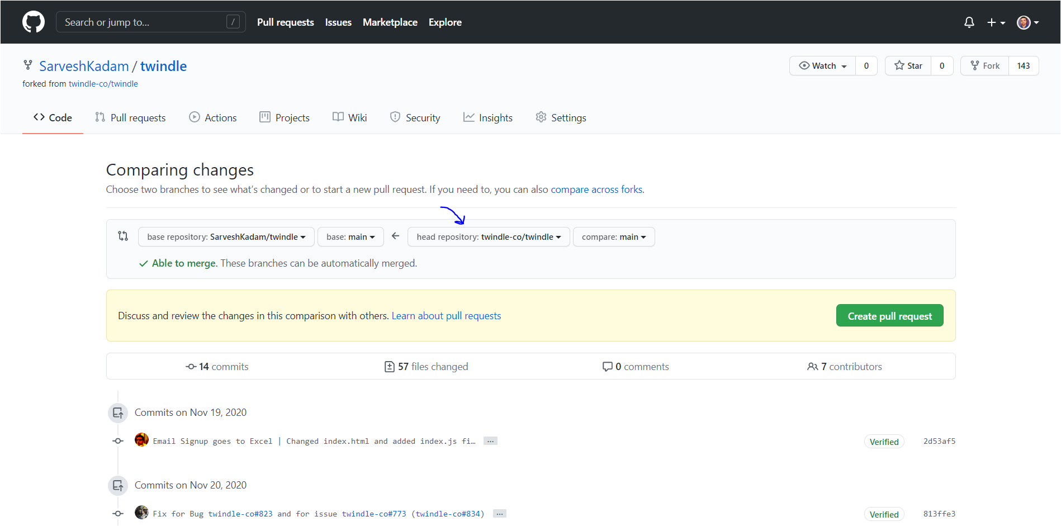
Task: Open the base repository dropdown
Action: tap(226, 237)
